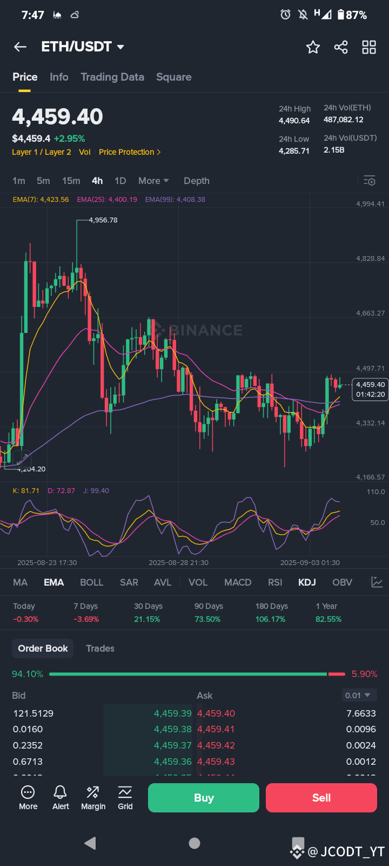The width and height of the screenshot is (389, 866).
Task: Tap the alarm status bar icon
Action: point(285,15)
